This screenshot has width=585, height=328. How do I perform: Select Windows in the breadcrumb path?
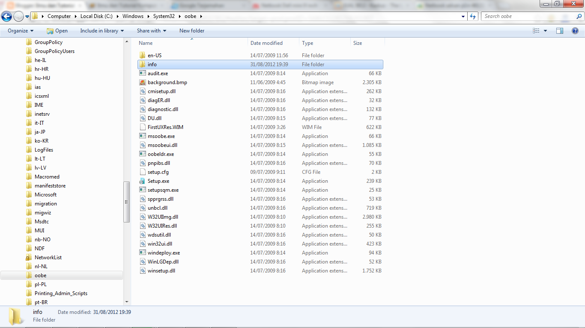[x=133, y=16]
